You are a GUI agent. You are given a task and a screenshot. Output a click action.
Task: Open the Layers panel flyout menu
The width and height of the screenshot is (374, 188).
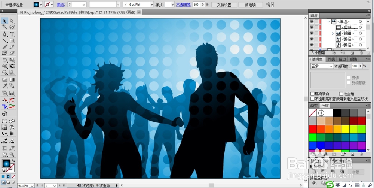[368, 15]
